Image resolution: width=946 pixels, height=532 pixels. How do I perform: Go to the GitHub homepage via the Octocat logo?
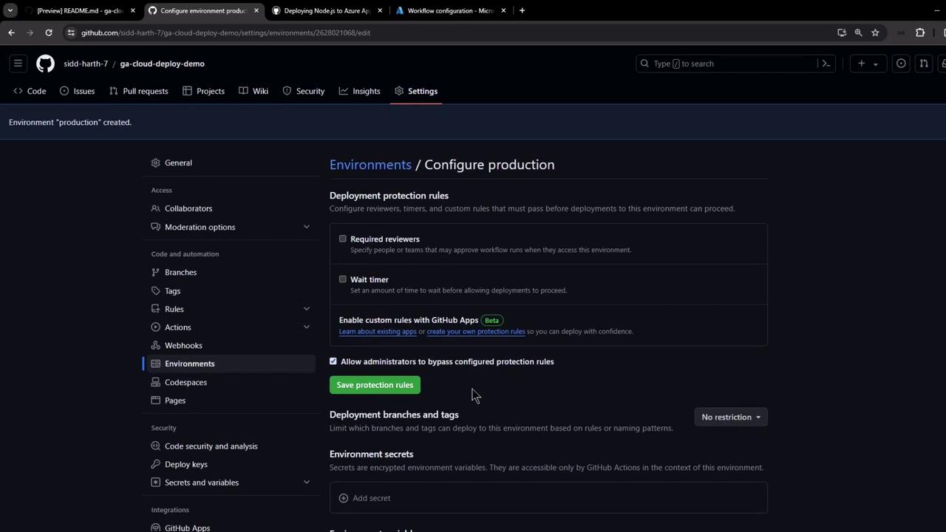tap(46, 64)
